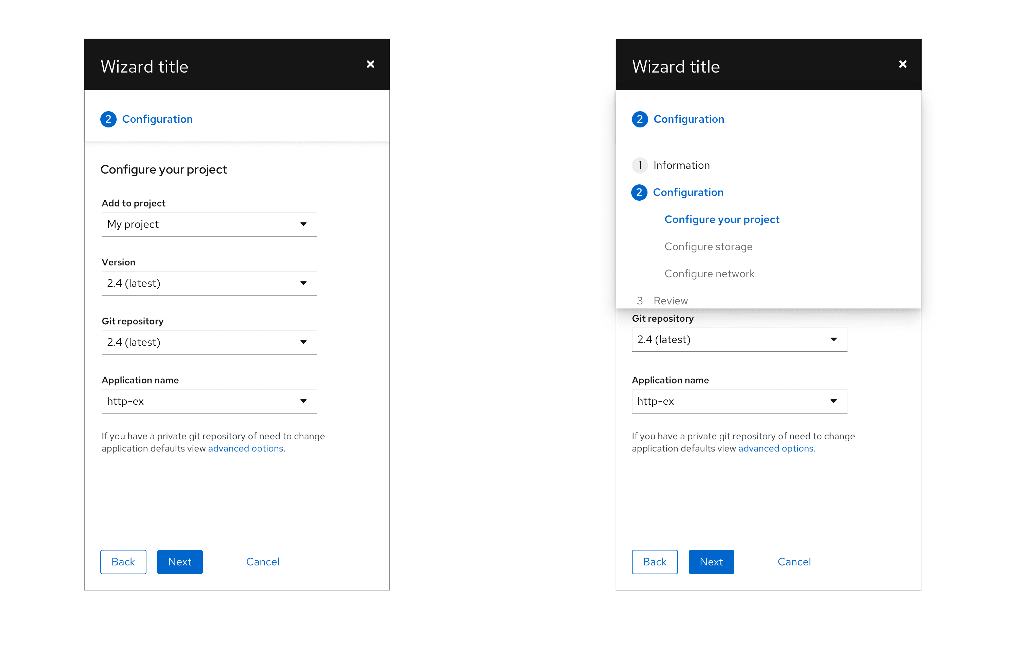
Task: Open the left wizard's Application name dropdown
Action: pyautogui.click(x=209, y=401)
